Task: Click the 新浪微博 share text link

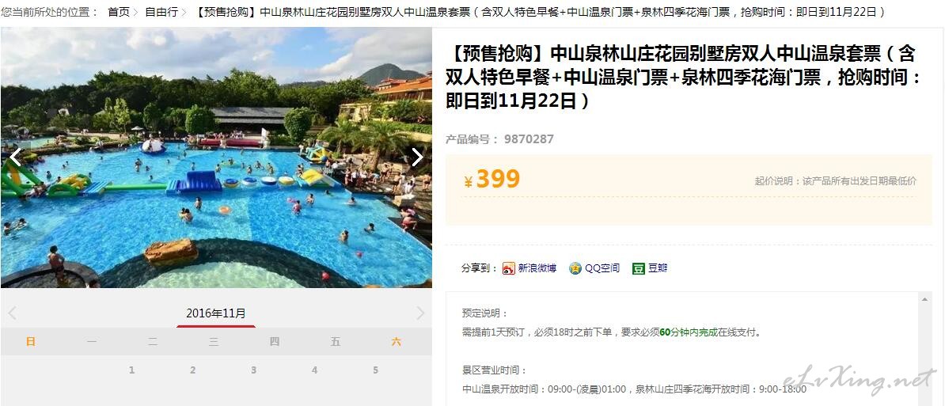Action: pyautogui.click(x=537, y=268)
